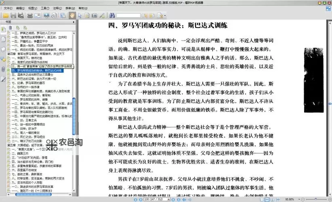The image size is (332, 202).
Task: Click the Save As icon with disk and printer
Action: 21,15
